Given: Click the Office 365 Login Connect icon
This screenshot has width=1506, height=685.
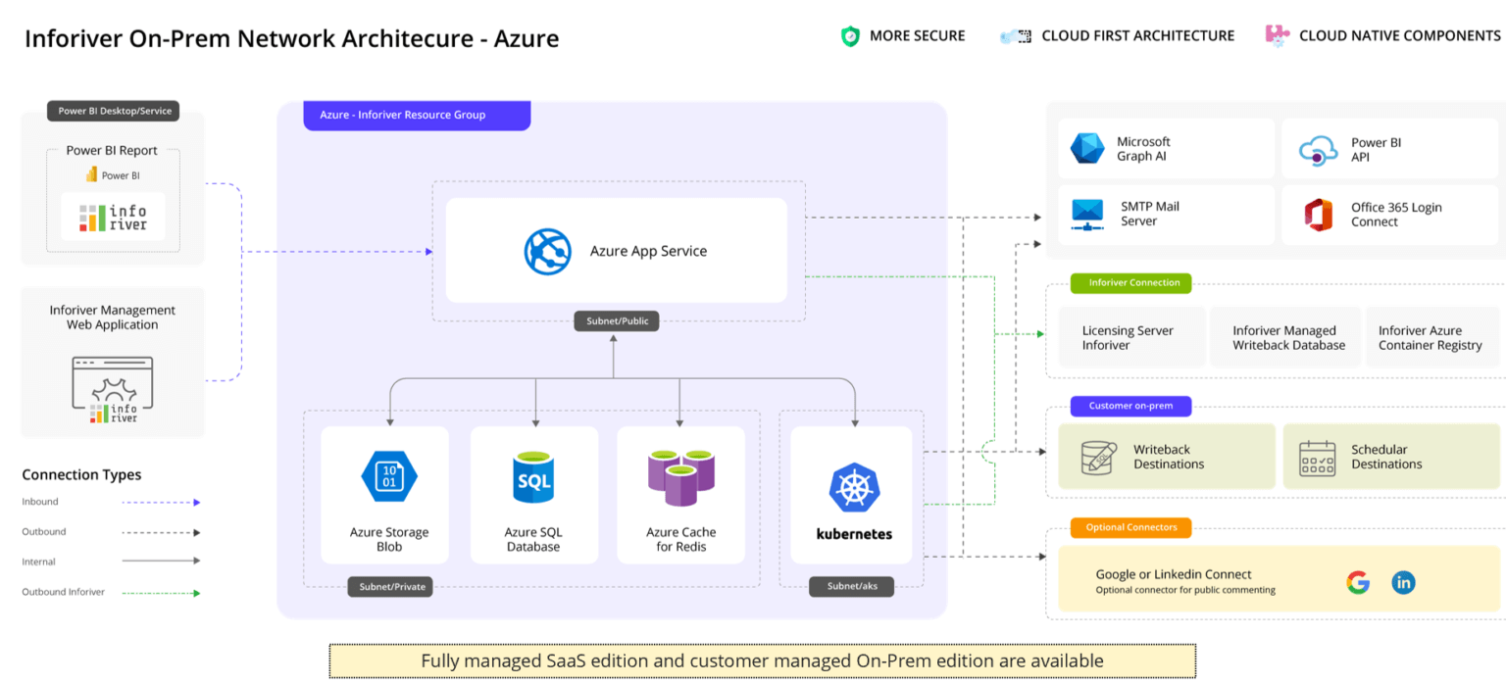Looking at the screenshot, I should click(x=1319, y=215).
